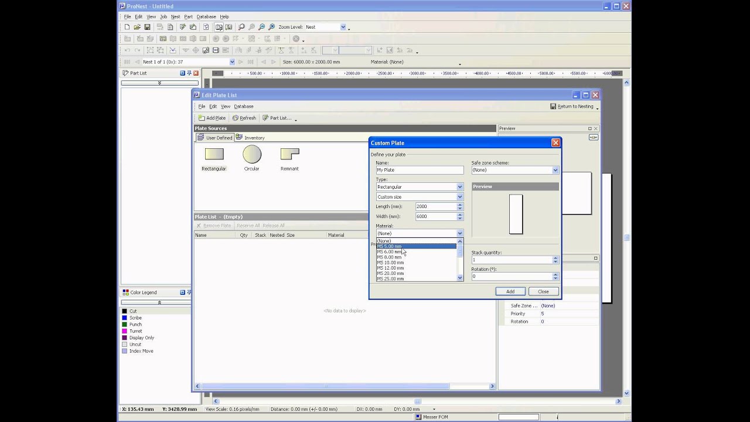Open the Help menu in ProNest menu bar
This screenshot has width=750, height=422.
[x=224, y=17]
